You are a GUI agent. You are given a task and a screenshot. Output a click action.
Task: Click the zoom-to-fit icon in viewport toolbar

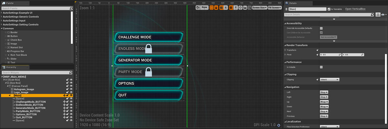pos(241,7)
